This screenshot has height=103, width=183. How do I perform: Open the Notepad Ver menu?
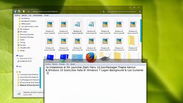click(67, 64)
